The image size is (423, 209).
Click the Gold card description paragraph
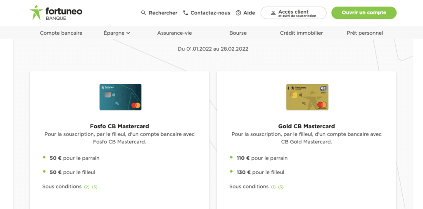click(307, 138)
